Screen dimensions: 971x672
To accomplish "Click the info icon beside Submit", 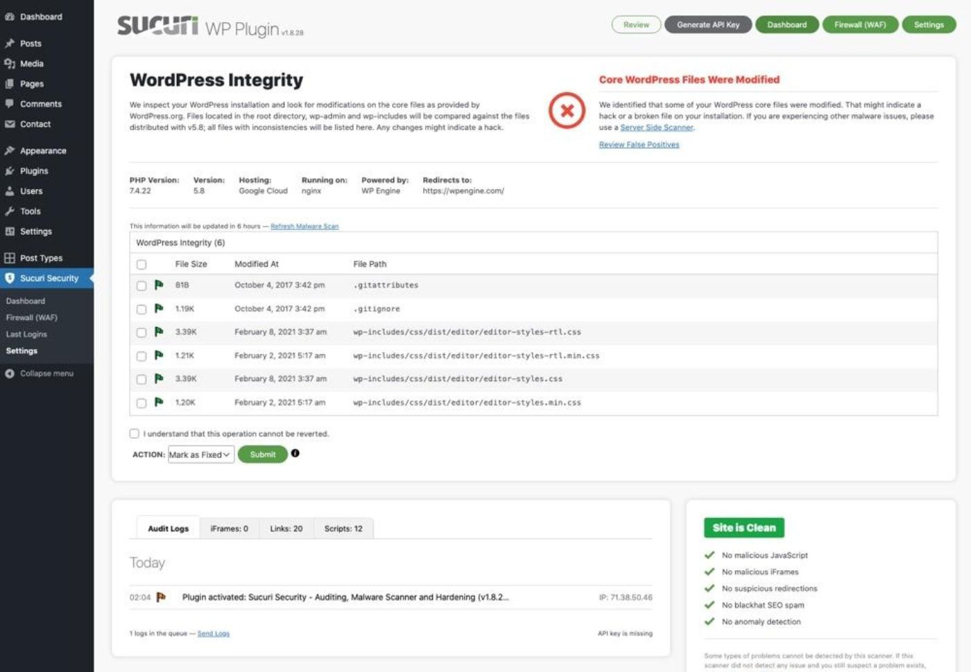I will pyautogui.click(x=295, y=453).
